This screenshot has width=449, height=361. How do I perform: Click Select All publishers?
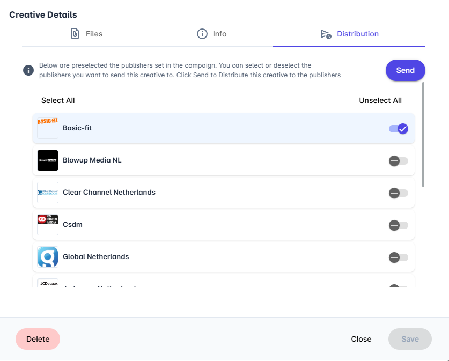(58, 100)
